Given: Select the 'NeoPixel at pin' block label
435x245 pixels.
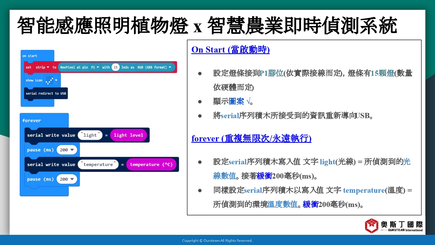Looking at the screenshot, I should pos(74,67).
